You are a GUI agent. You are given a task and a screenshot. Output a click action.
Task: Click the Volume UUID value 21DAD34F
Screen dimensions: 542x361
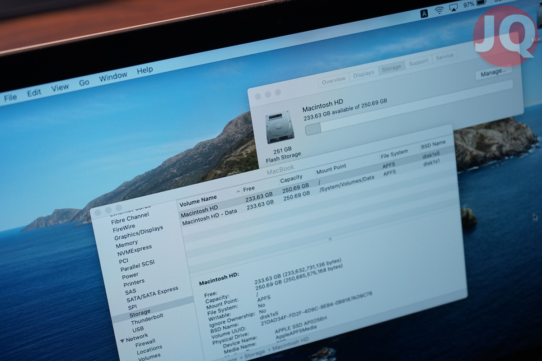click(317, 308)
